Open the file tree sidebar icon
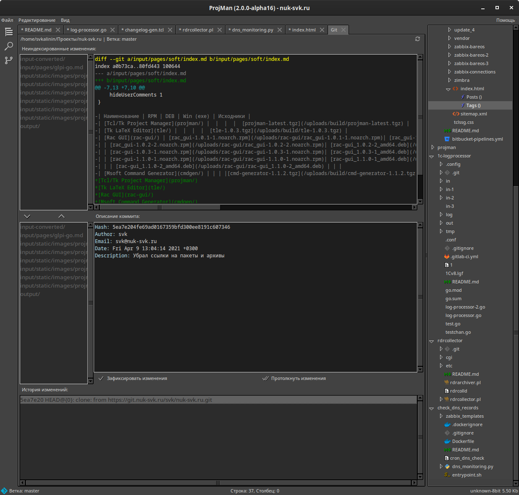519x495 pixels. coord(9,32)
